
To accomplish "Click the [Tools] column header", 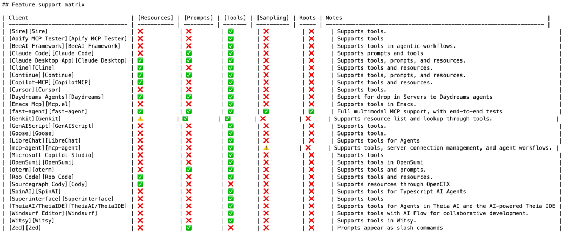I will (x=235, y=18).
